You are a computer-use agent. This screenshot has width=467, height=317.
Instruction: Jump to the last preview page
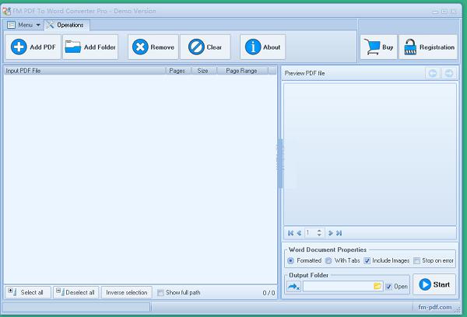[x=339, y=232]
